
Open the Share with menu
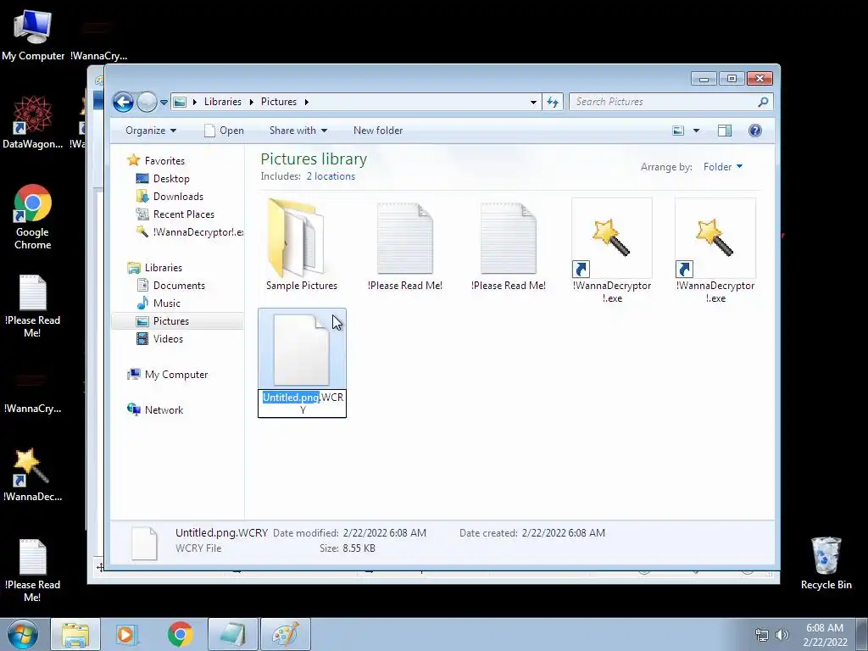[298, 131]
